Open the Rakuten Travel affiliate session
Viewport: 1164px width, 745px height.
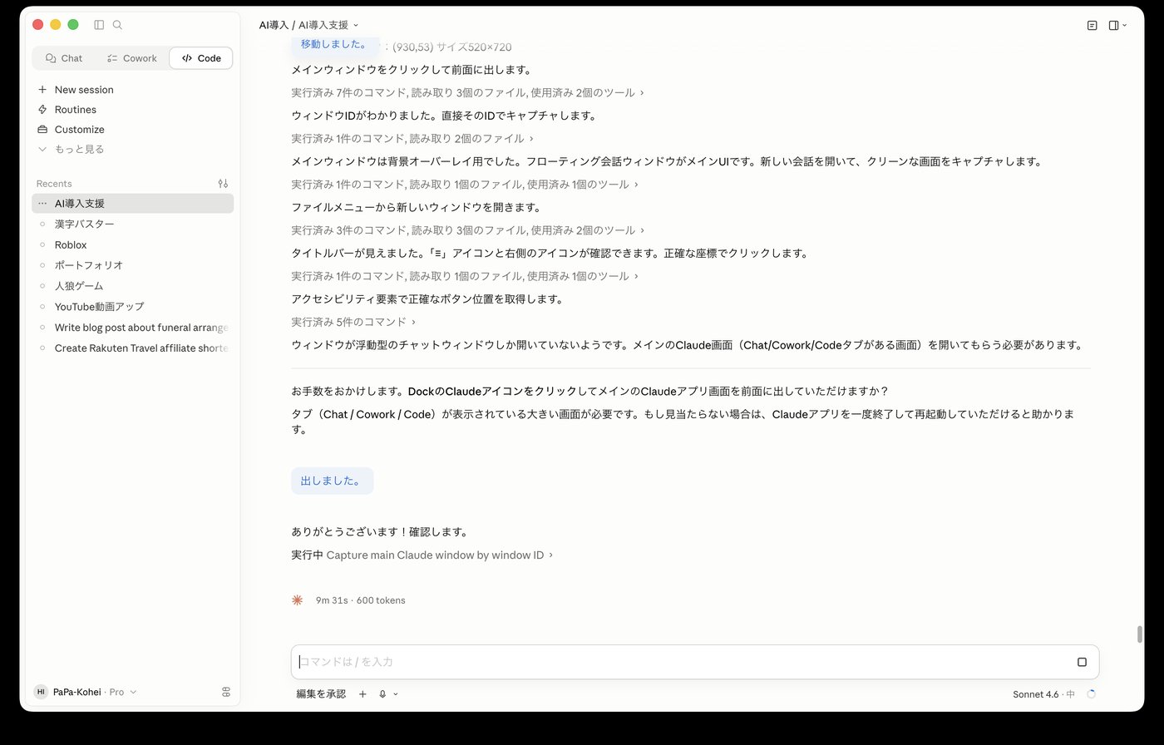133,348
